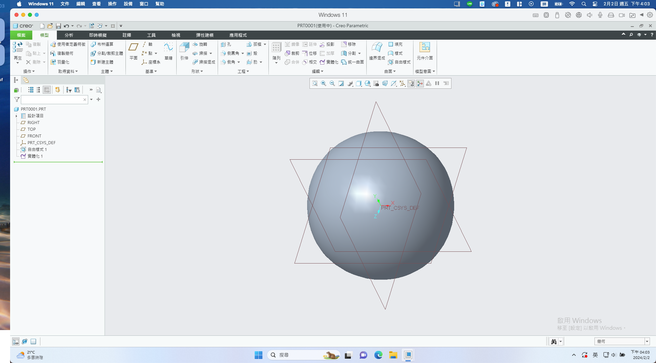Click the 實體化 solidify button
This screenshot has width=656, height=363.
point(329,62)
